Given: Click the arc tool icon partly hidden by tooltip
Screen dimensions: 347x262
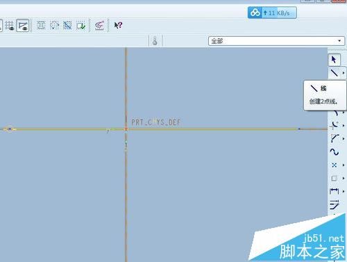Looking at the screenshot, I should point(336,113).
